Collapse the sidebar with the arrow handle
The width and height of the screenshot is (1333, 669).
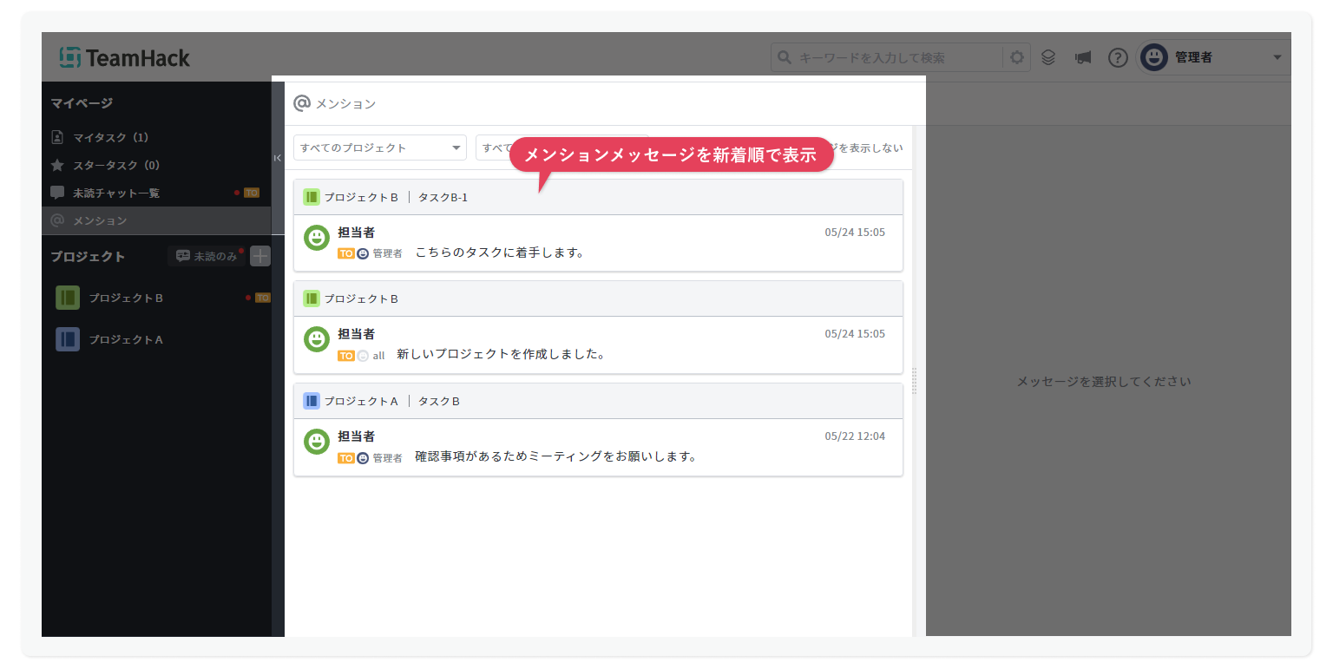tap(278, 158)
